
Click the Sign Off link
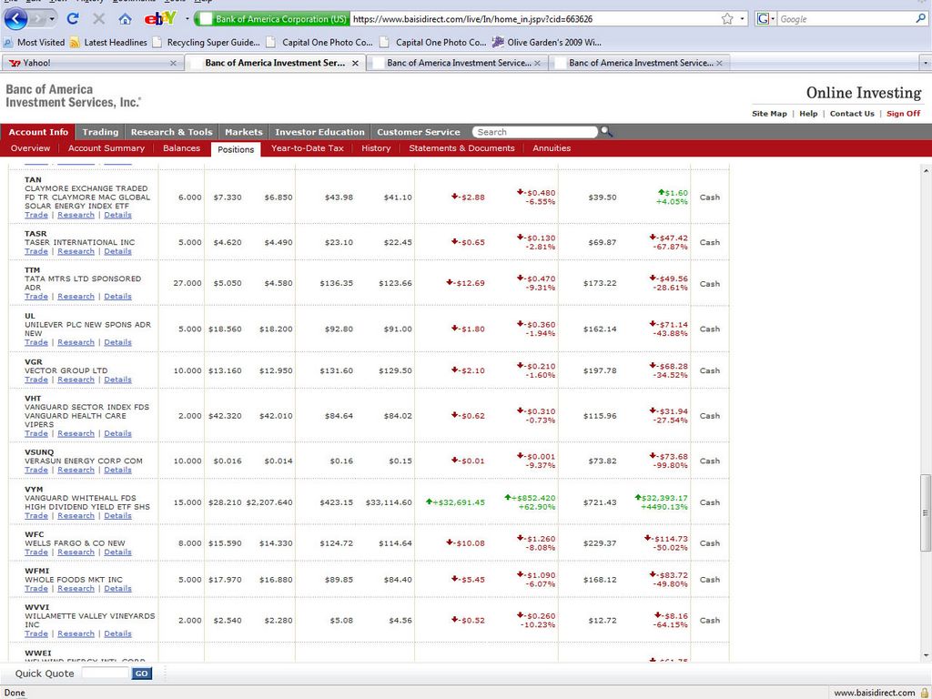[903, 114]
